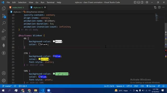Open File Explorer from taskbar
The width and height of the screenshot is (167, 93).
coord(35,90)
